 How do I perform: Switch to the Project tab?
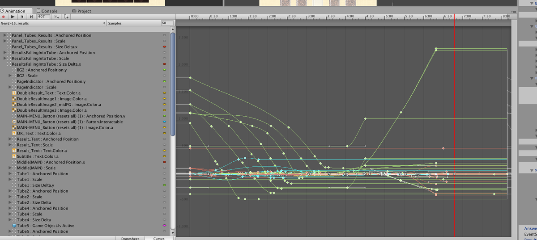click(x=81, y=11)
